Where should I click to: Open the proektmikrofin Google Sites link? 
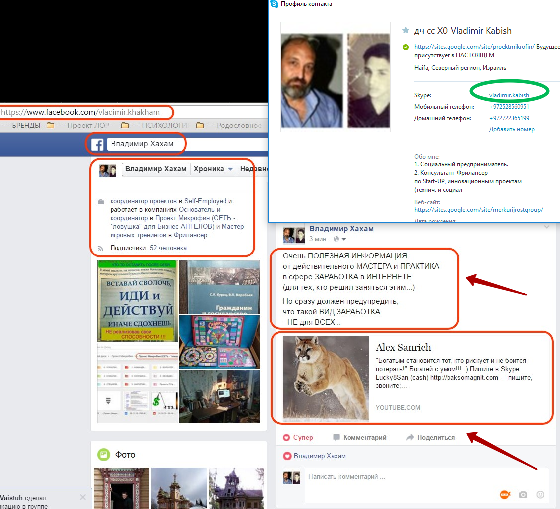tap(474, 47)
